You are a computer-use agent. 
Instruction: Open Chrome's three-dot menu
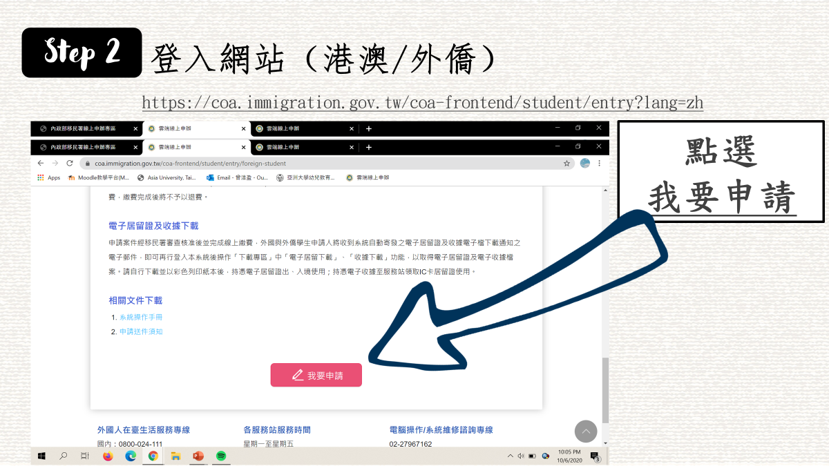[598, 163]
